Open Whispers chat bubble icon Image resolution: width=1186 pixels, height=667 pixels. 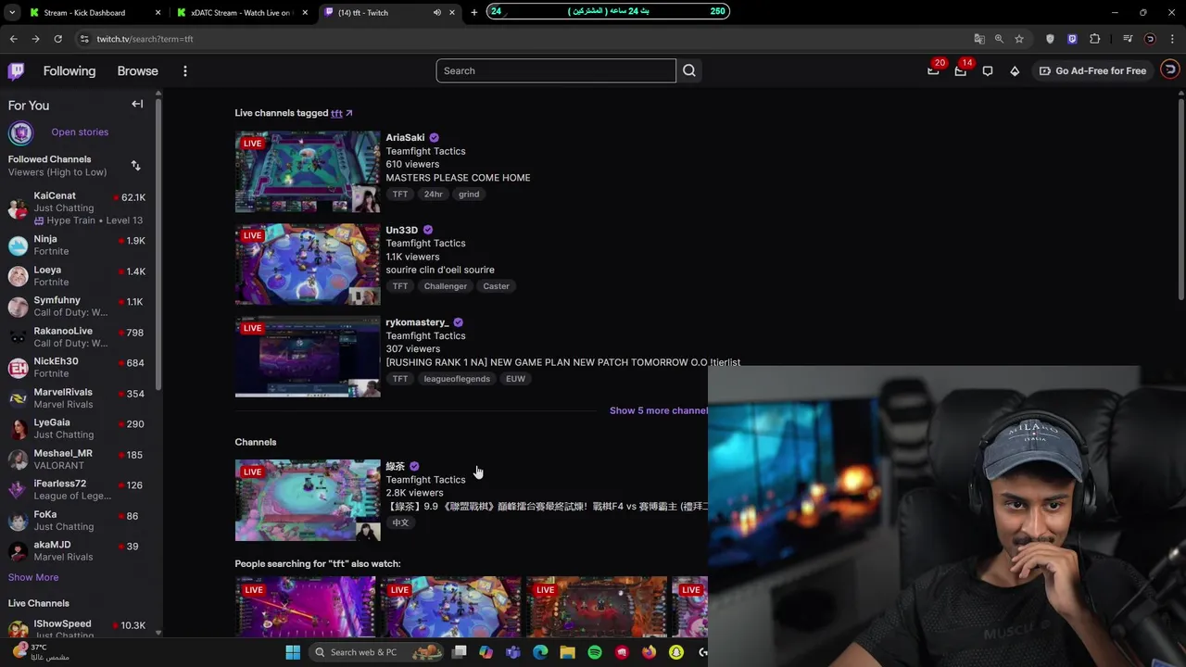pos(988,71)
